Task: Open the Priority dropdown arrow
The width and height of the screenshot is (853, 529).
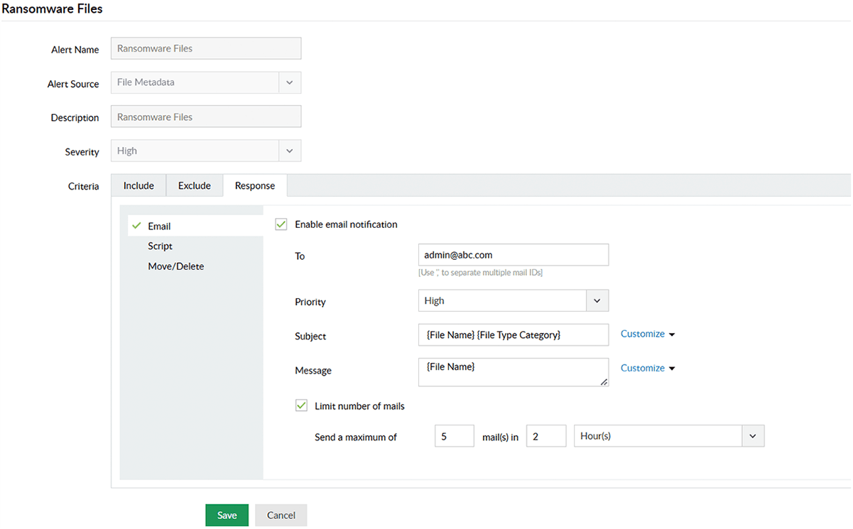Action: tap(597, 301)
